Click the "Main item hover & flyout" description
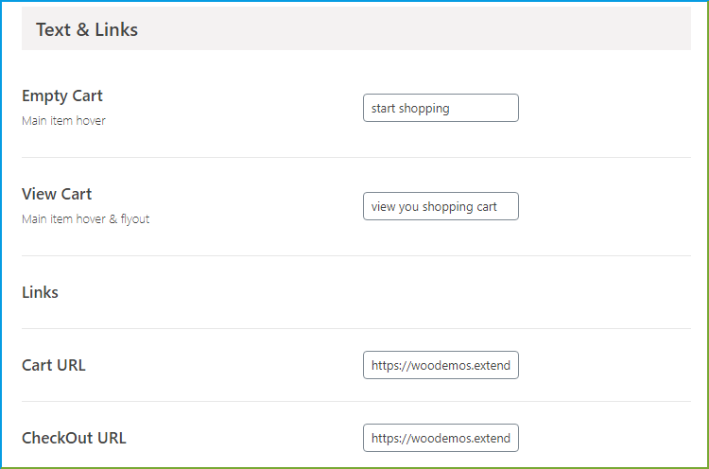 (85, 219)
